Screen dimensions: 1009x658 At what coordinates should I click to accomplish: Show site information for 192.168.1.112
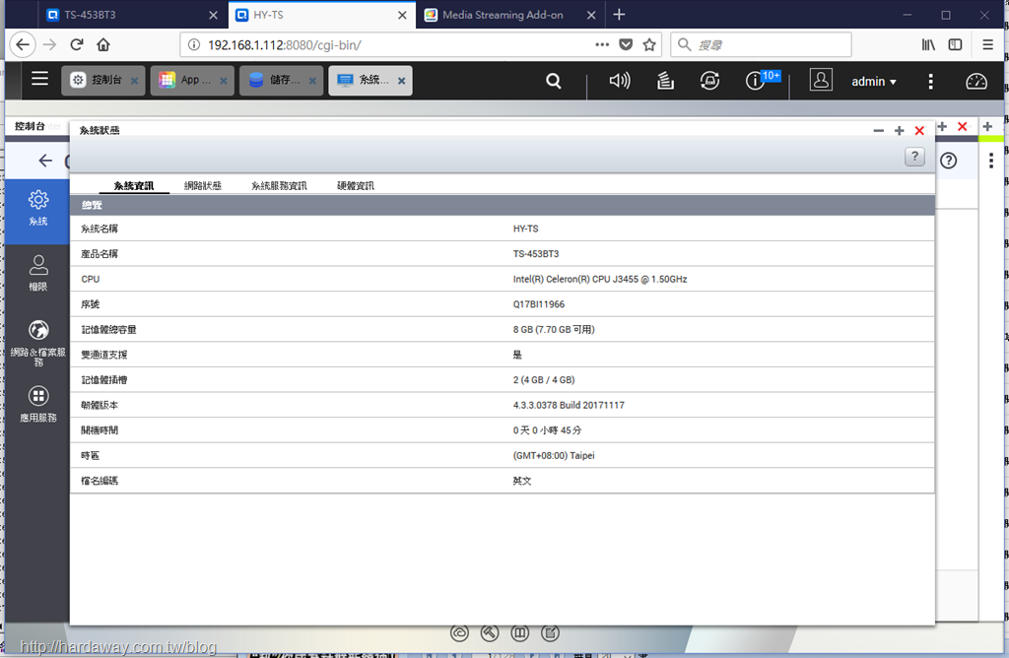[x=194, y=44]
